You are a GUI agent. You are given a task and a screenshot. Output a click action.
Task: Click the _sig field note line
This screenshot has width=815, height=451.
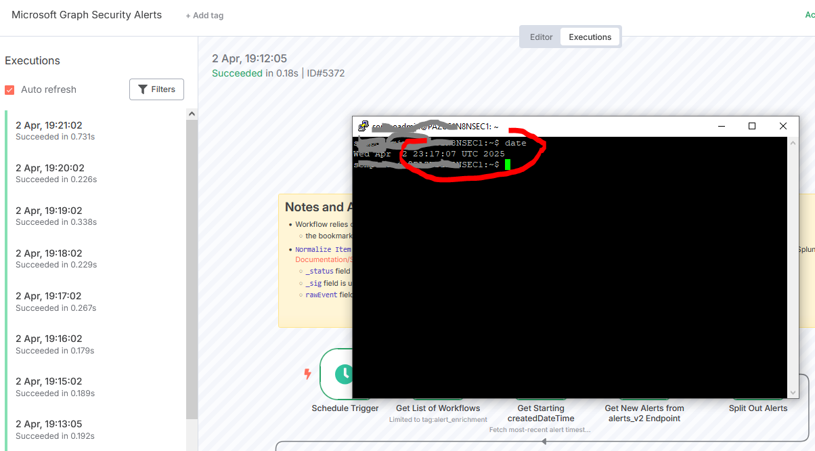pyautogui.click(x=328, y=283)
